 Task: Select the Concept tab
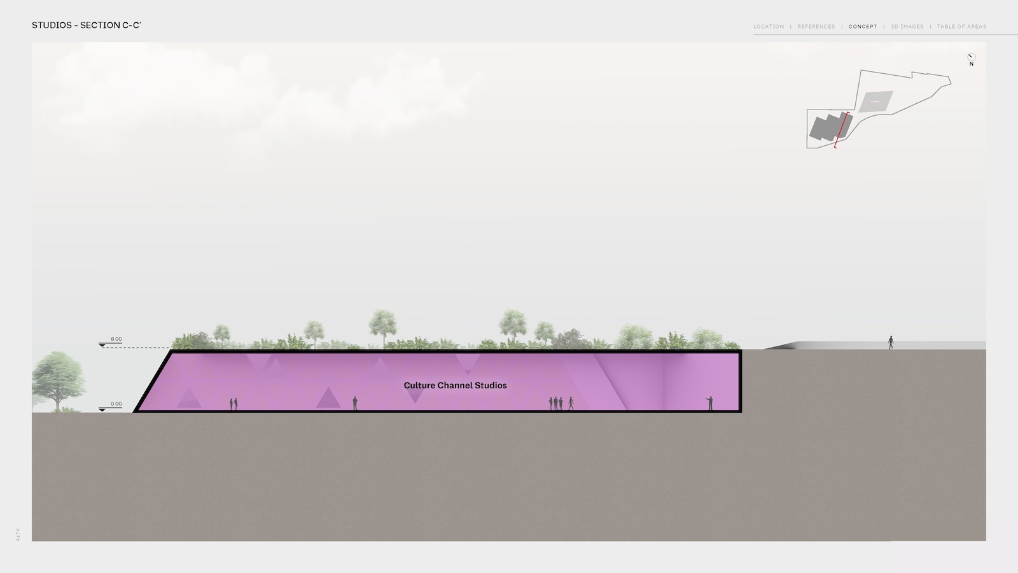click(x=863, y=27)
